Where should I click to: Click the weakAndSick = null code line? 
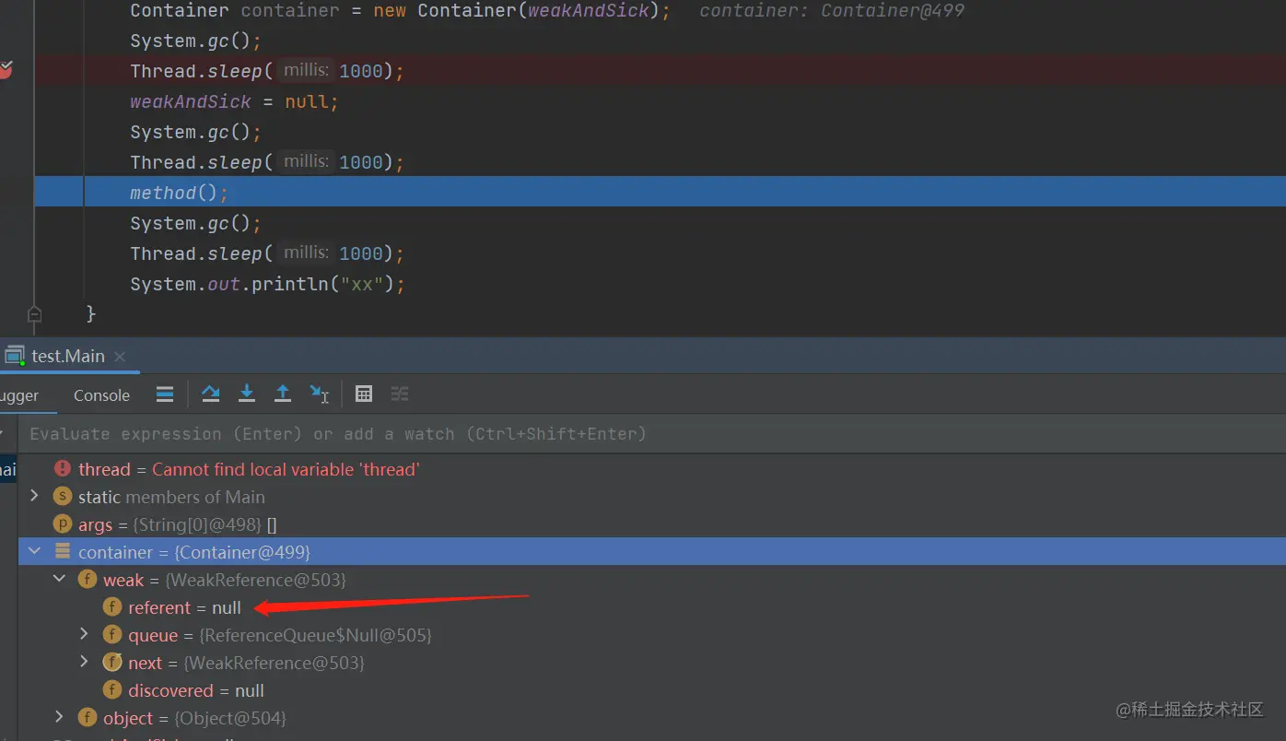click(x=234, y=101)
